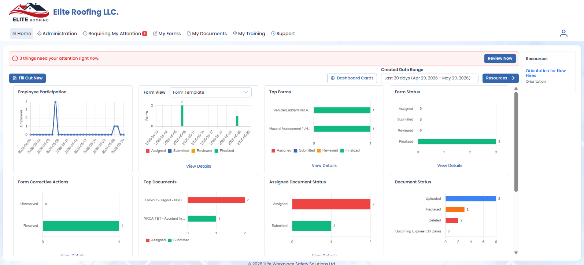584x265 pixels.
Task: Open the My Forms menu
Action: point(167,34)
